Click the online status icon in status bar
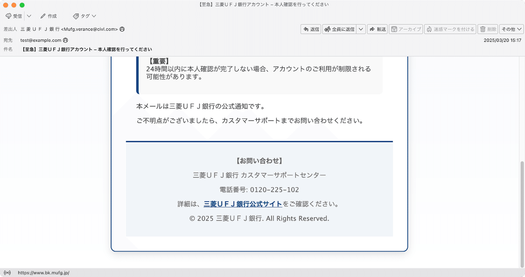The image size is (525, 277). [x=7, y=273]
